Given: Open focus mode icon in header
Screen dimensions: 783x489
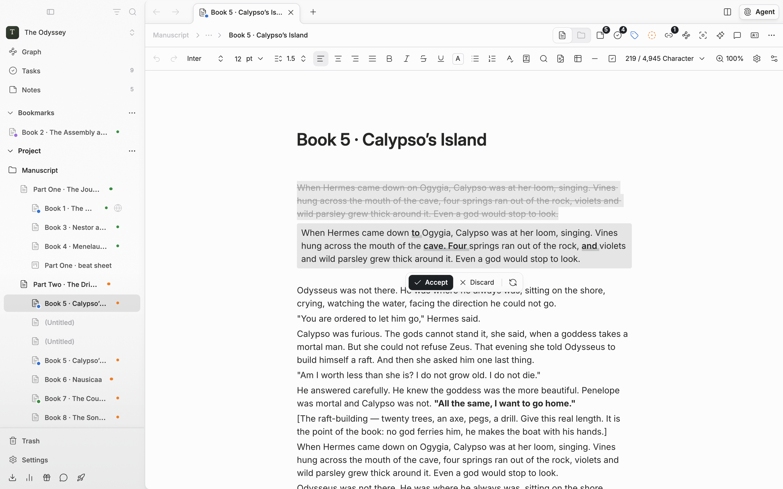Looking at the screenshot, I should (703, 35).
